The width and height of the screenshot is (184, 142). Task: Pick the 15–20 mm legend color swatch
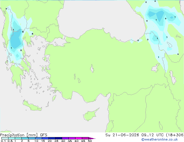[45, 138]
